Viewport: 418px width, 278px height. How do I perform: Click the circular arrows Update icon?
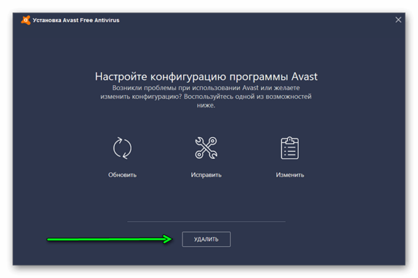click(x=122, y=148)
